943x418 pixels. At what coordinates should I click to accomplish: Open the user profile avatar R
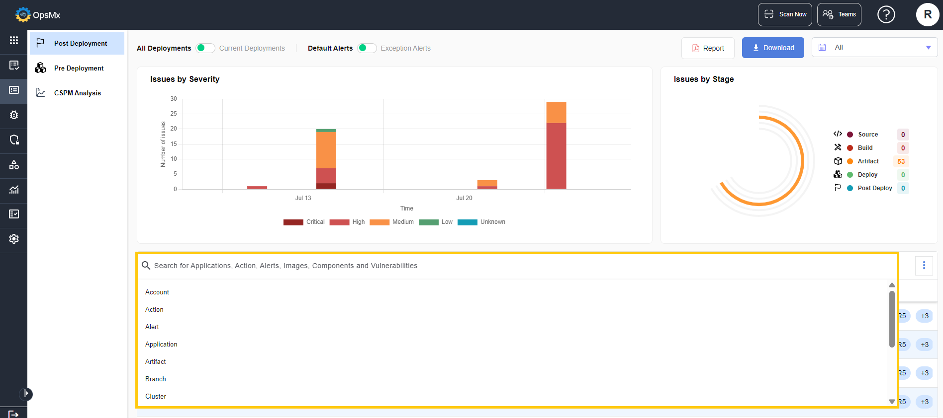[x=927, y=14]
